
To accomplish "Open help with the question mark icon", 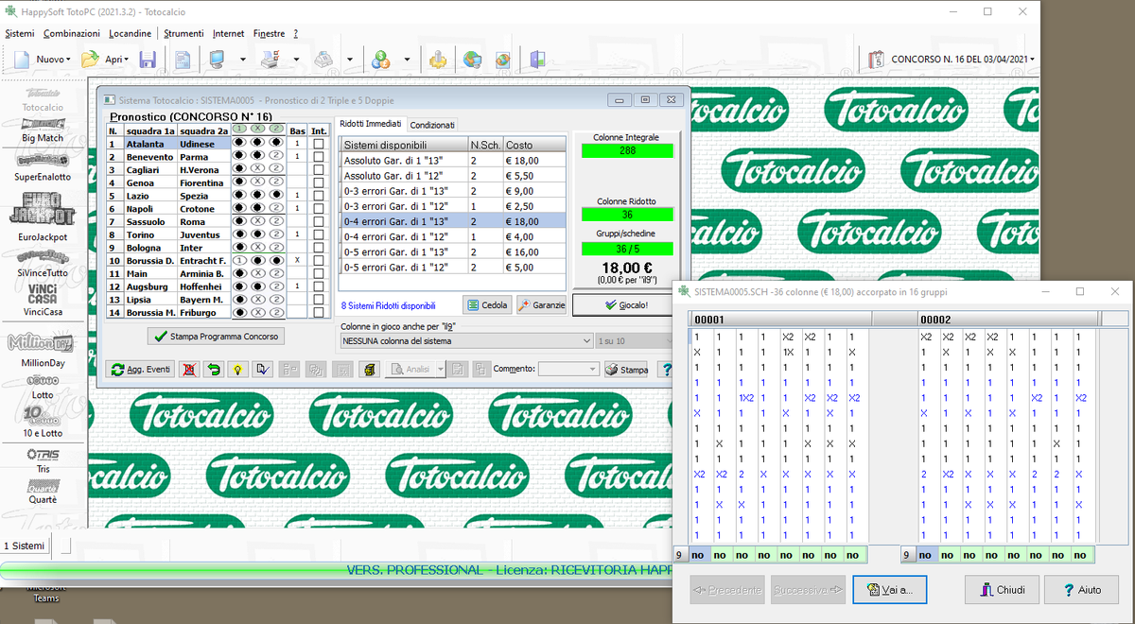I will coord(665,369).
